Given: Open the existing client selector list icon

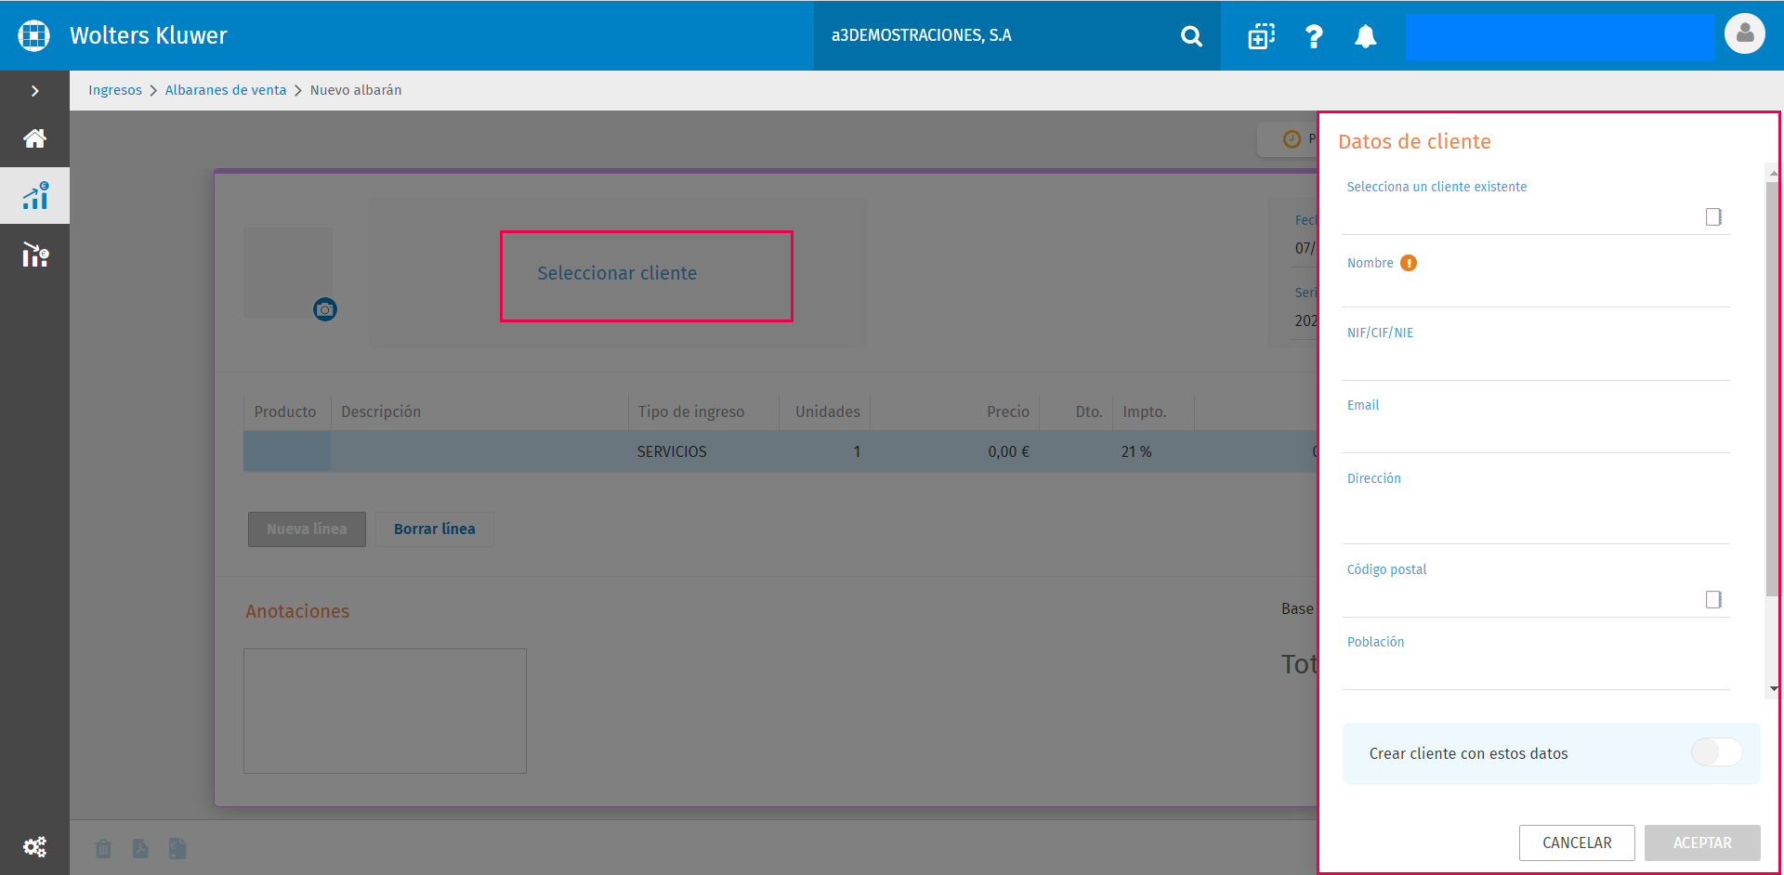Looking at the screenshot, I should [1713, 216].
